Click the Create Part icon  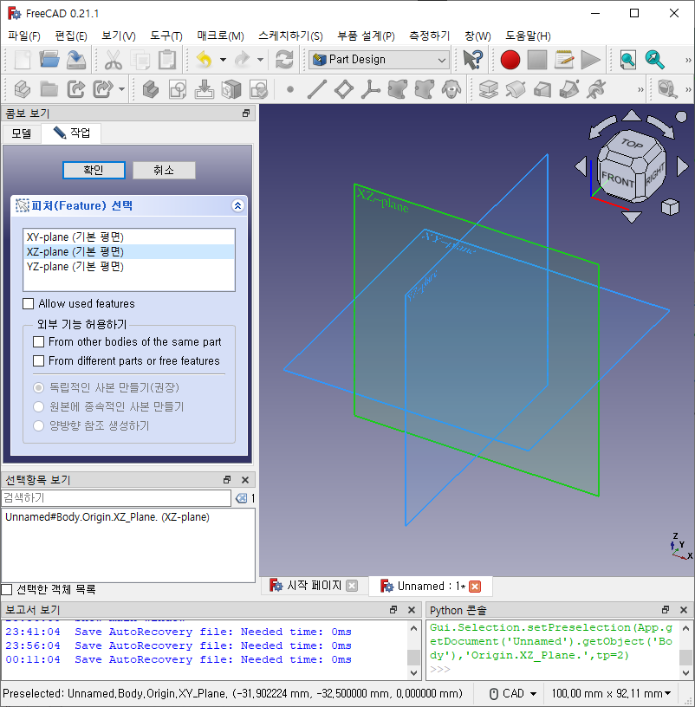click(23, 89)
